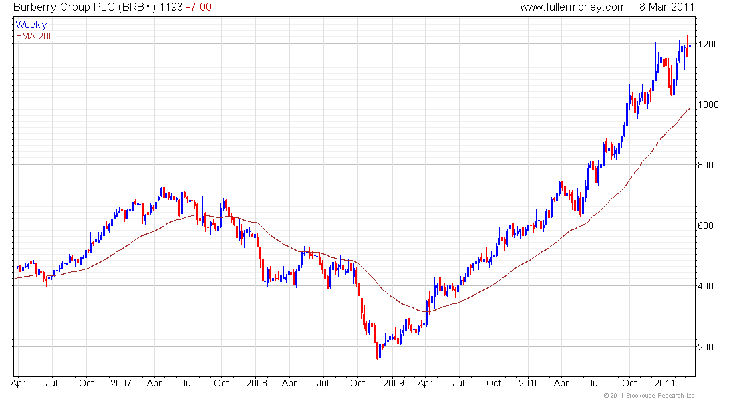The width and height of the screenshot is (735, 401).
Task: Click the -7.00 price change value
Action: (x=198, y=7)
